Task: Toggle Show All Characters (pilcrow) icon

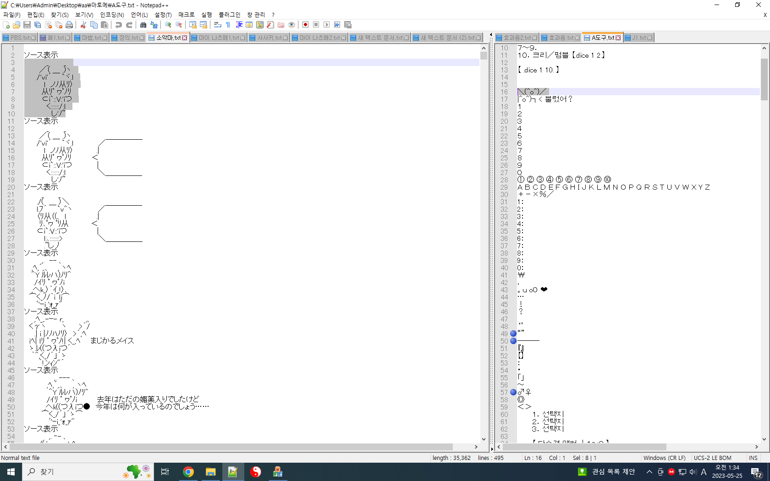Action: click(x=228, y=25)
